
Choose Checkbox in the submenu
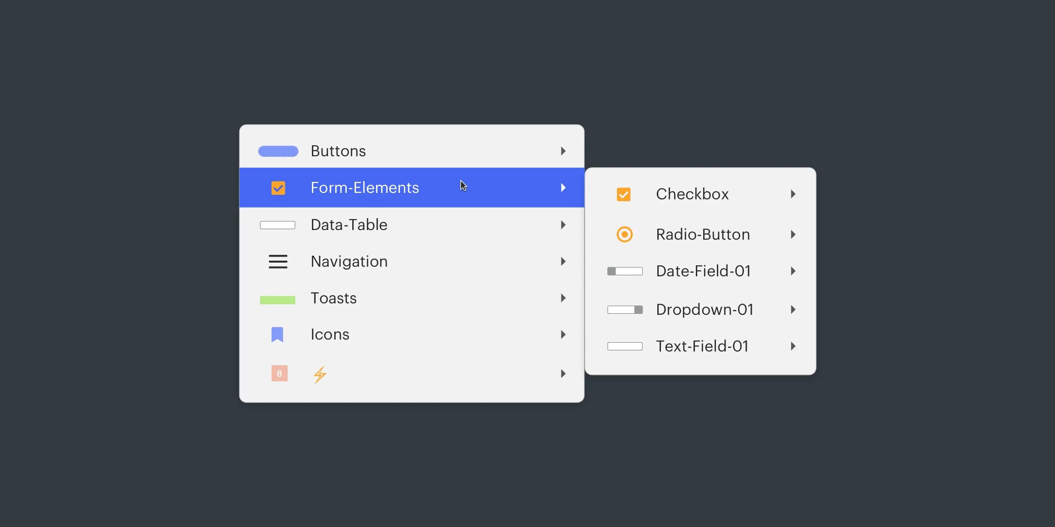coord(700,194)
